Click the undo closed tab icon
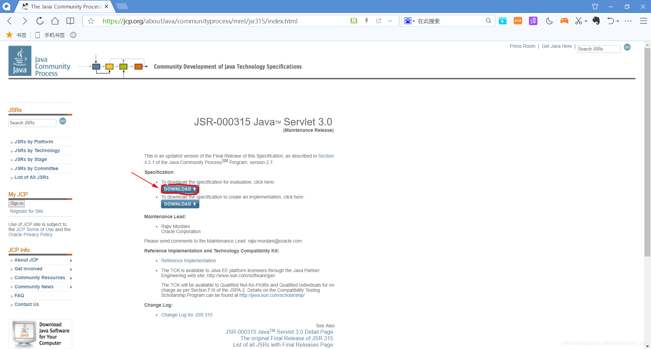Screen dimensions: 651x349 point(611,21)
